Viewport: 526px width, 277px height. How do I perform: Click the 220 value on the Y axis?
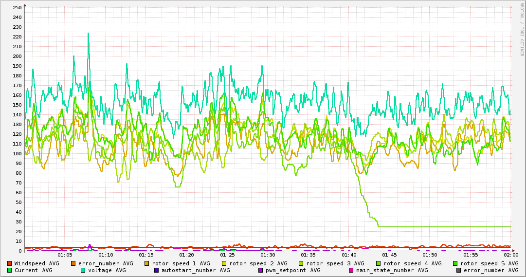click(17, 37)
